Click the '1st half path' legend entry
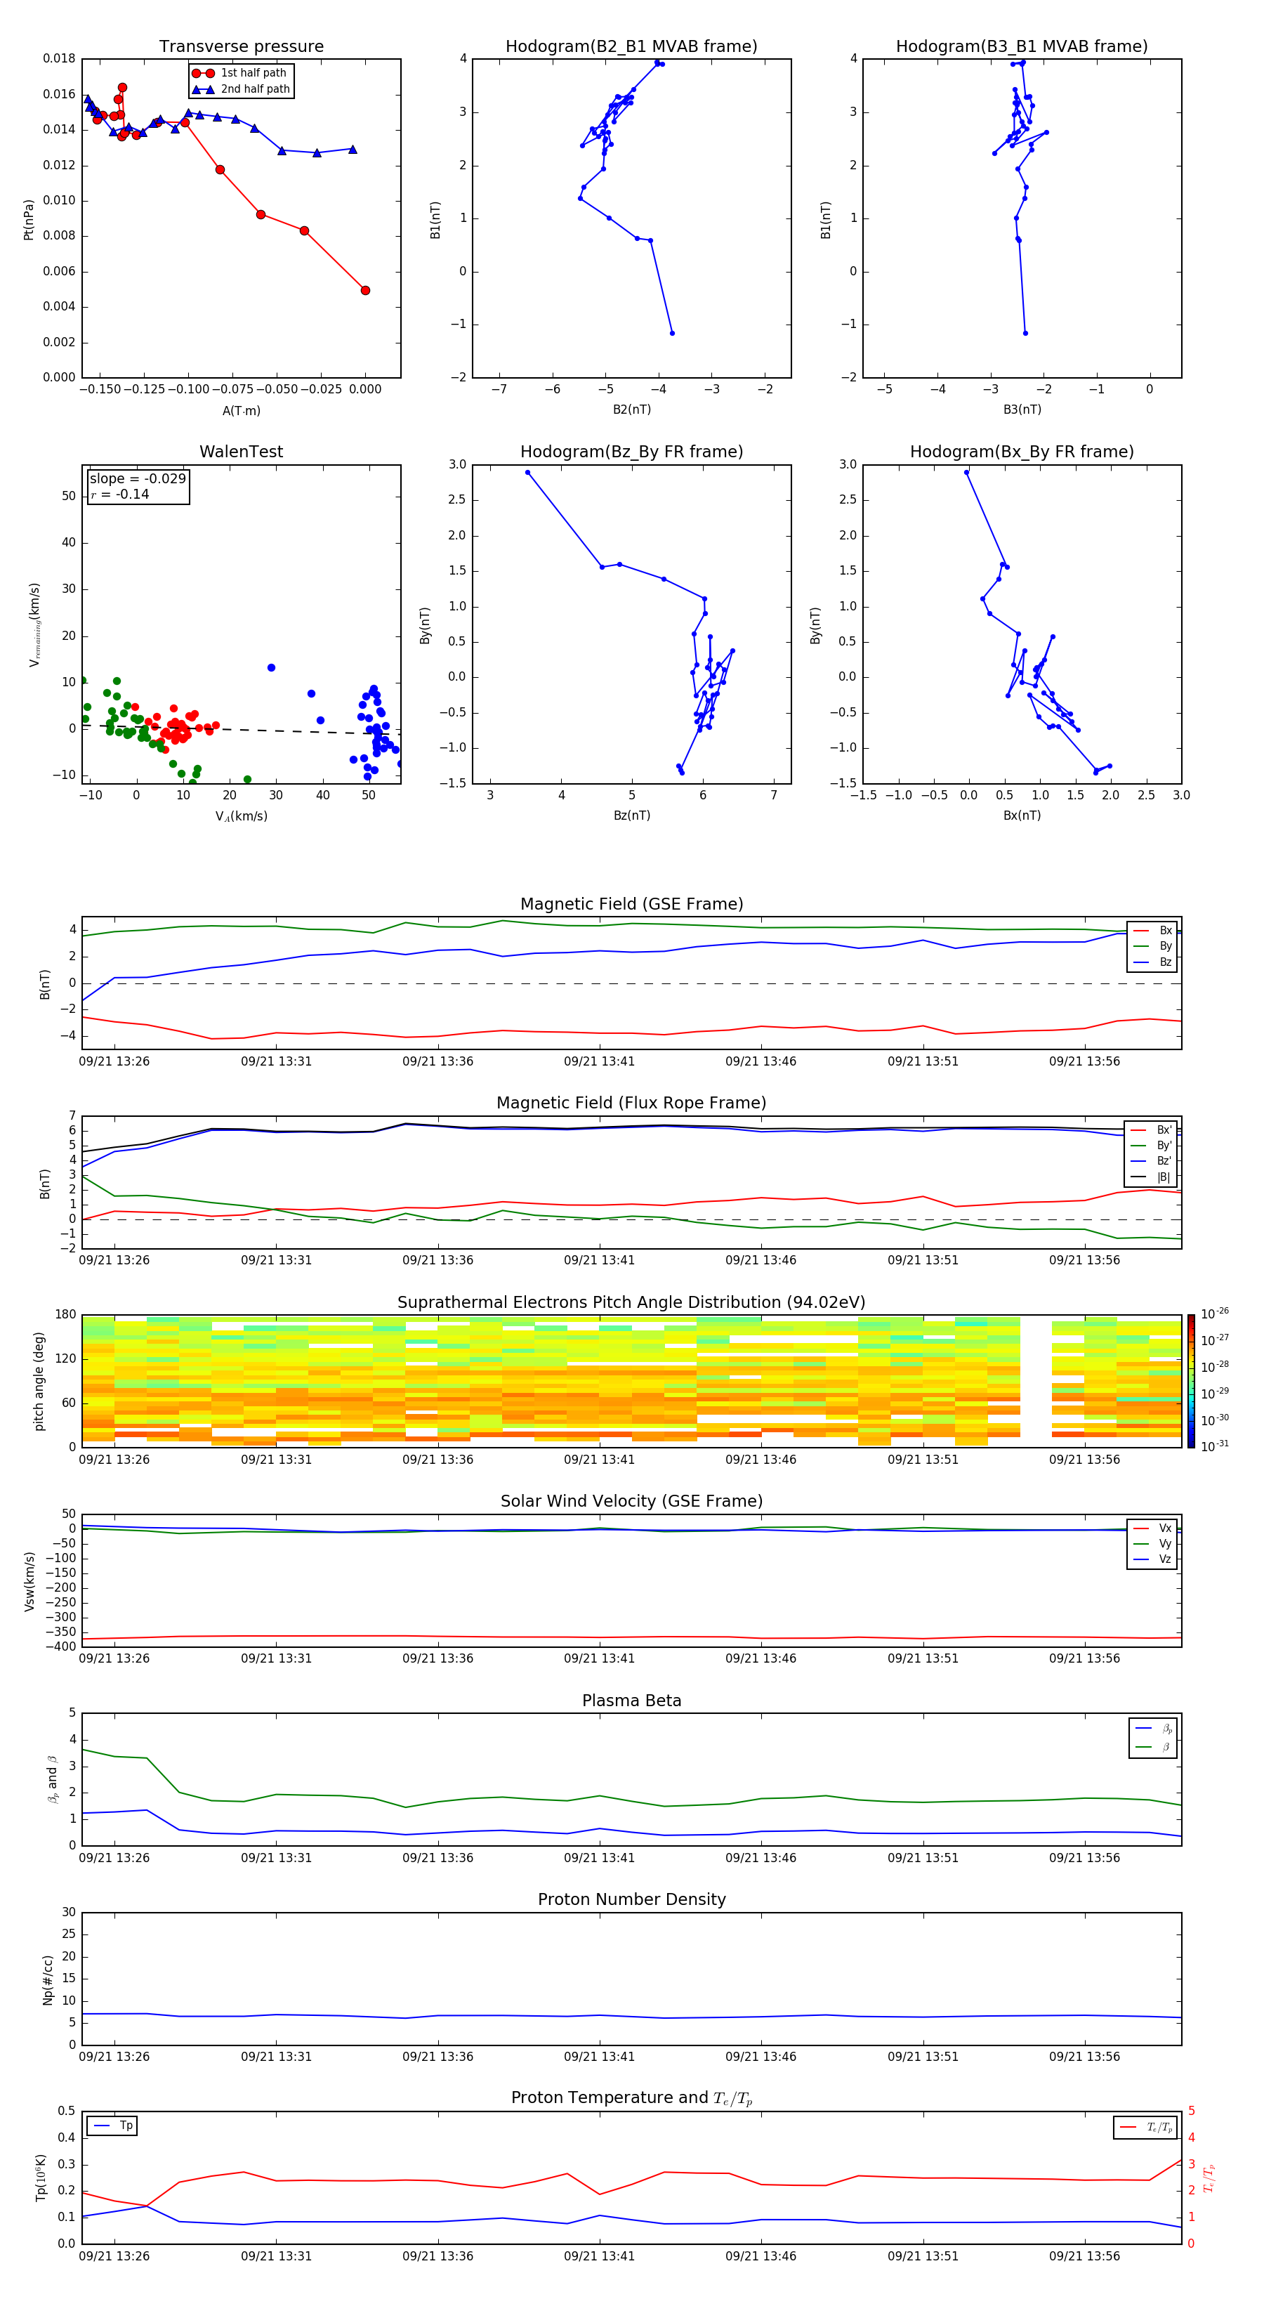 (241, 73)
